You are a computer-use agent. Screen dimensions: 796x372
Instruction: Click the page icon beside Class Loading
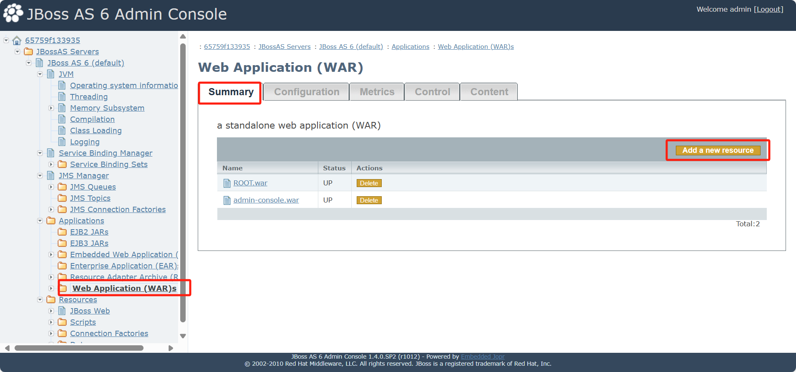click(62, 131)
